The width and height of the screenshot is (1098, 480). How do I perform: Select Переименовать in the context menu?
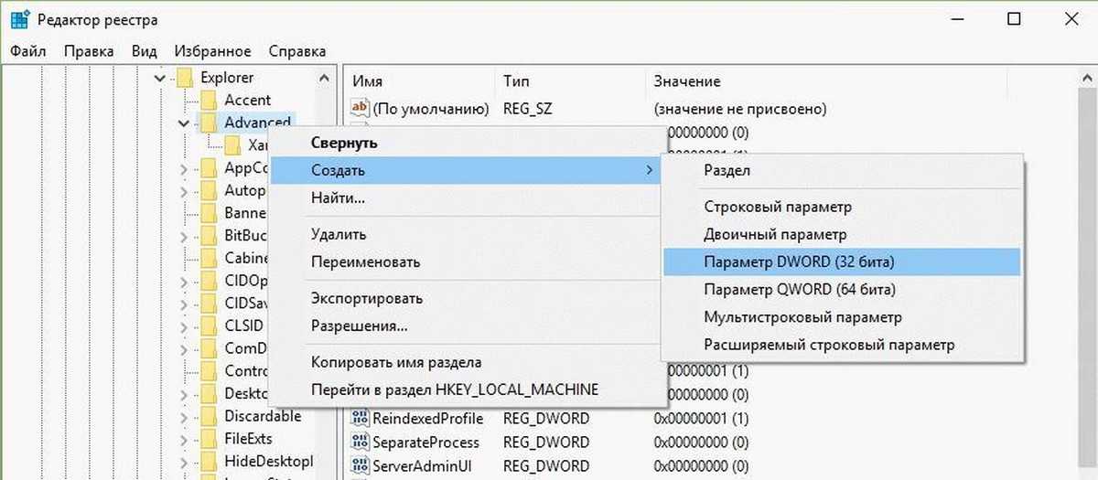click(x=365, y=262)
